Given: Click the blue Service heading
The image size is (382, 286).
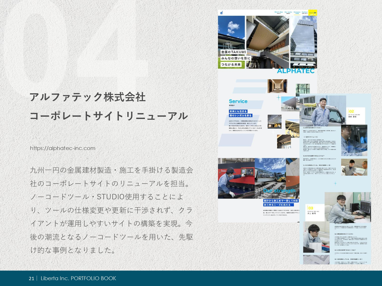Looking at the screenshot, I should coord(238,101).
